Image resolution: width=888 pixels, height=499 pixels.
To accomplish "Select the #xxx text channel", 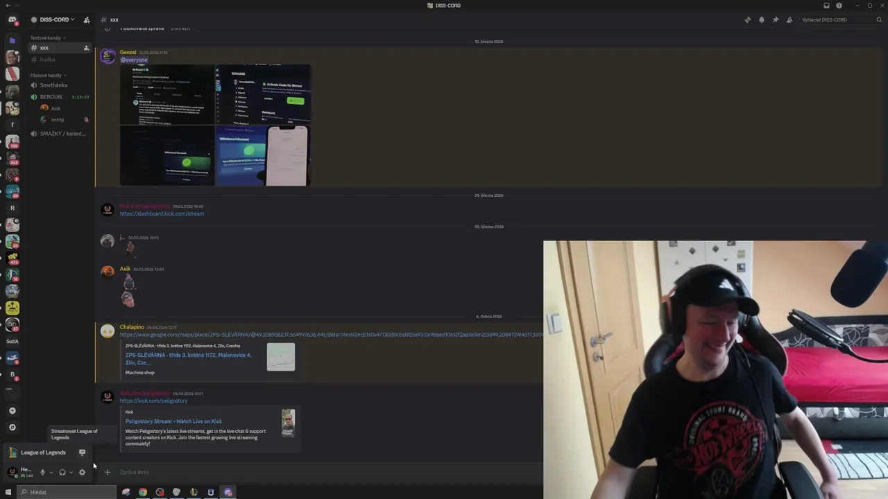I will [60, 48].
